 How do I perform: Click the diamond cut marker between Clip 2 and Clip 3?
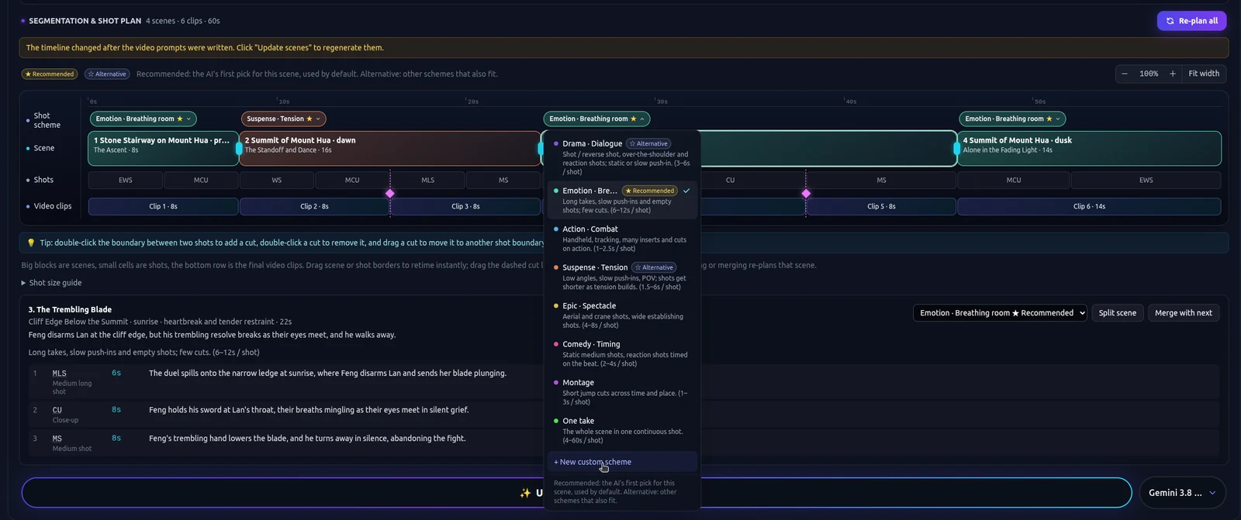click(x=390, y=193)
